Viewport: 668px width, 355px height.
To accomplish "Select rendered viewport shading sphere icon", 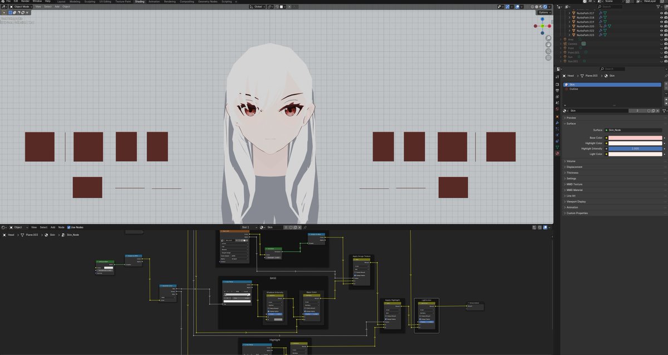I will tap(545, 7).
